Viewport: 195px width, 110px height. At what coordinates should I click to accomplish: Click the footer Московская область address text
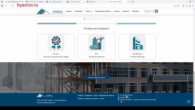click(x=138, y=101)
